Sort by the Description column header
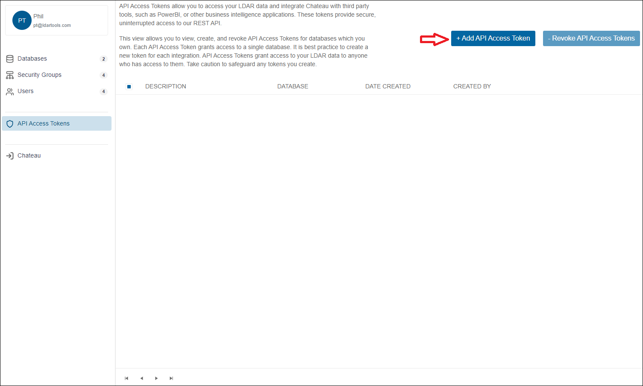 (165, 86)
